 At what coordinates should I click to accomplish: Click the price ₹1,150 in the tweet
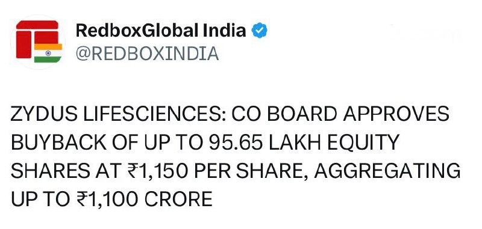pyautogui.click(x=157, y=171)
